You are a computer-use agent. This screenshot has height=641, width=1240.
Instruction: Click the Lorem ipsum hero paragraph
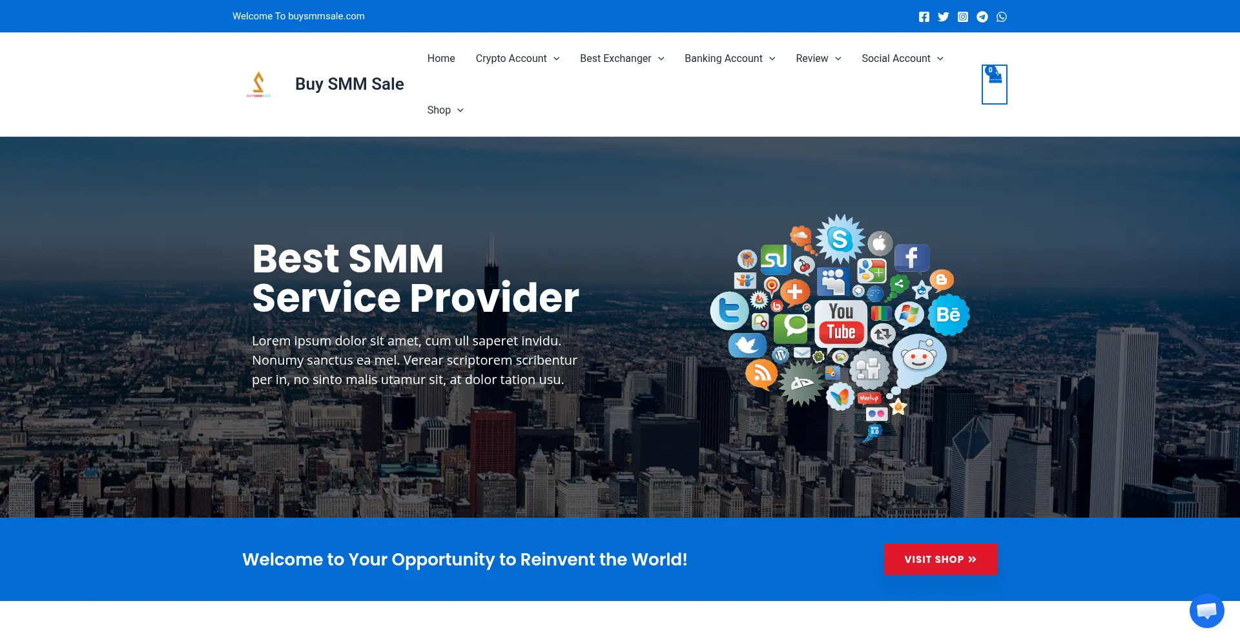tap(415, 360)
